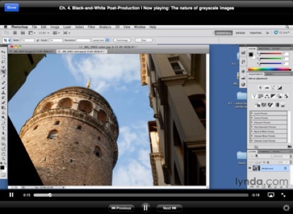Add a Black & White adjustment
The image size is (293, 214).
[x=273, y=96]
